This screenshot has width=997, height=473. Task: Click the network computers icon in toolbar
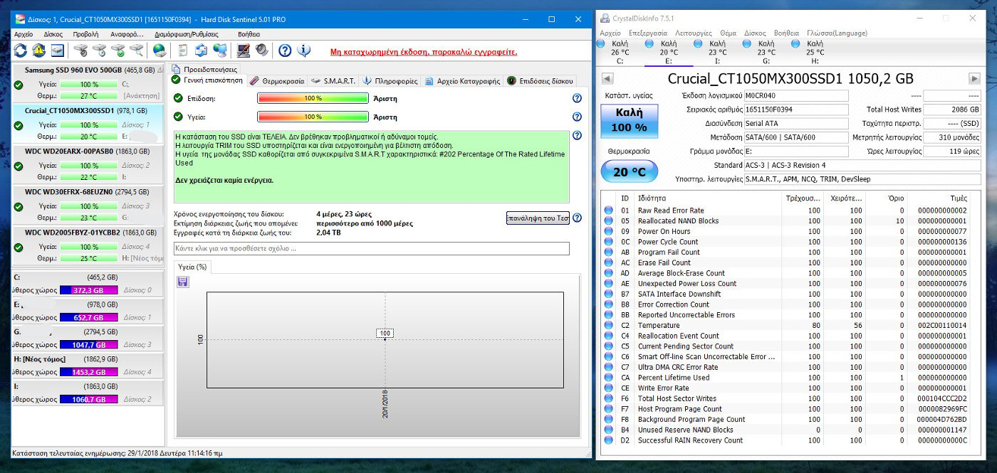tap(220, 51)
